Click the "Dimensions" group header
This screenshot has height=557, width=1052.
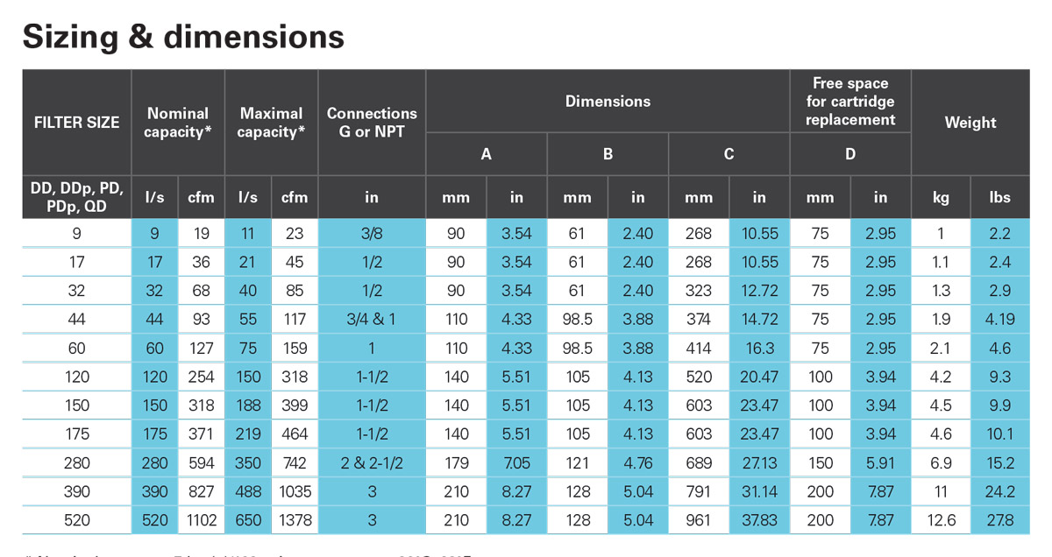pyautogui.click(x=608, y=102)
